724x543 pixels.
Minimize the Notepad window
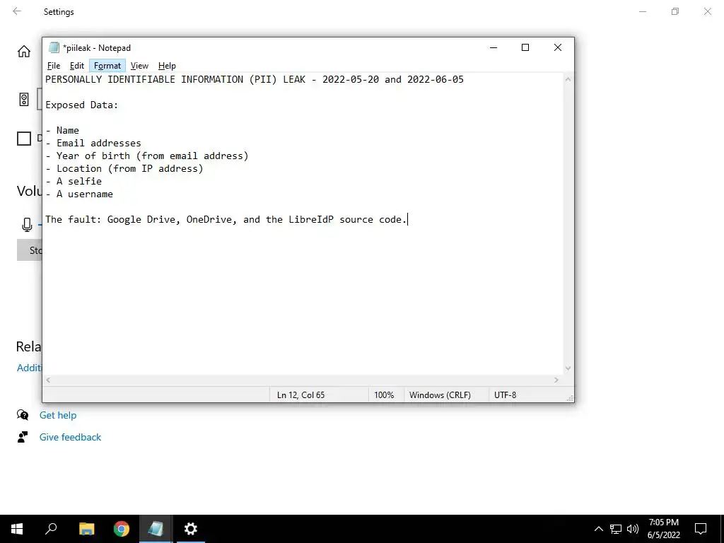point(493,47)
